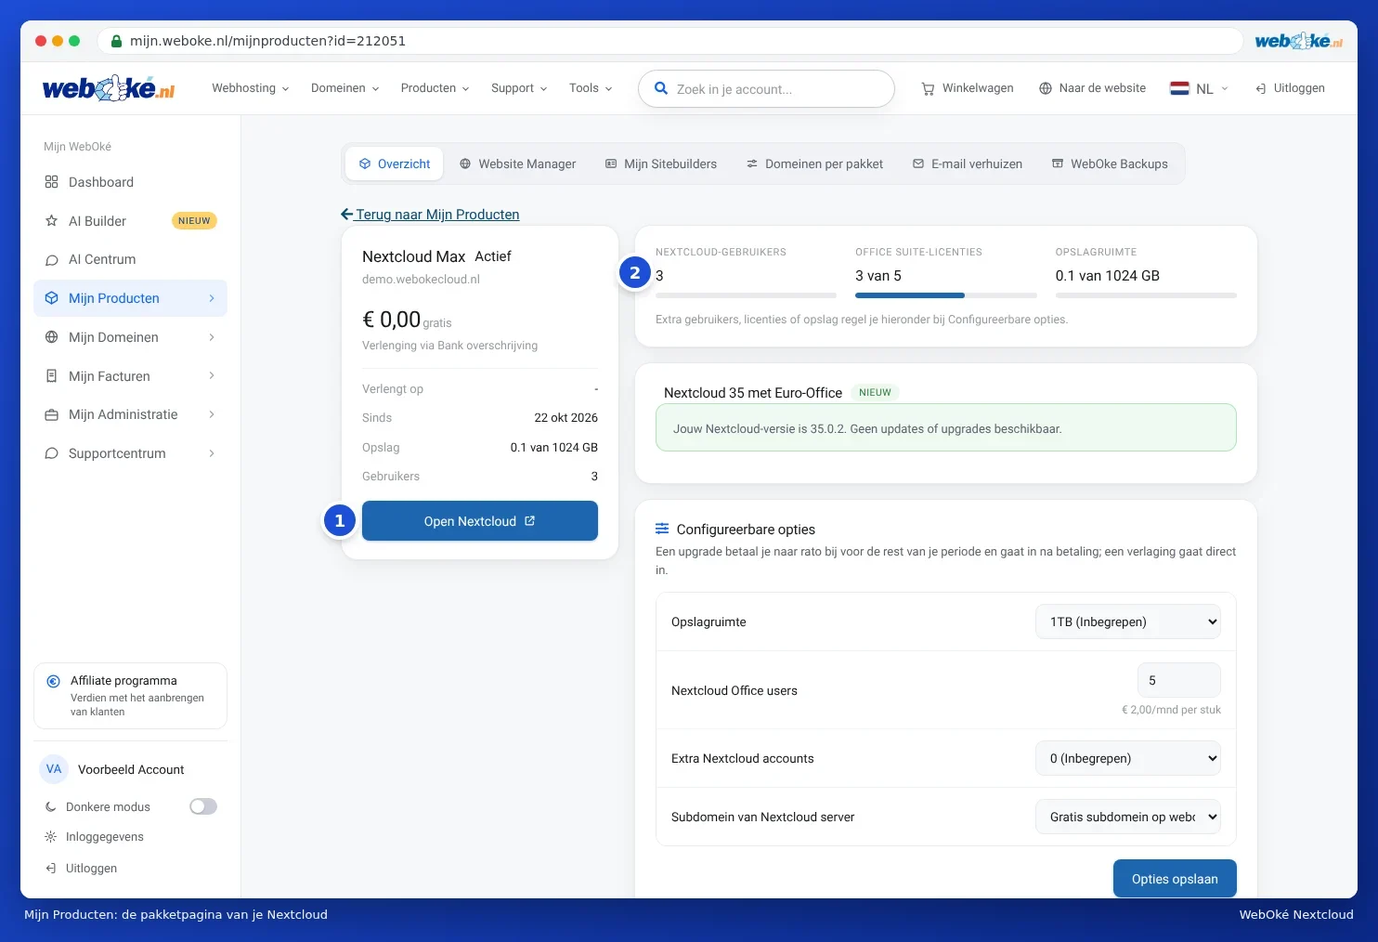Image resolution: width=1378 pixels, height=942 pixels.
Task: Open the Support menu
Action: pos(519,88)
